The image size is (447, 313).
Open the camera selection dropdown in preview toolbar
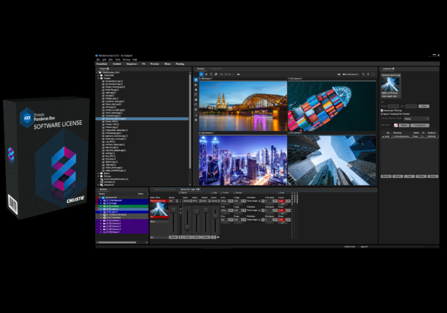(x=351, y=74)
